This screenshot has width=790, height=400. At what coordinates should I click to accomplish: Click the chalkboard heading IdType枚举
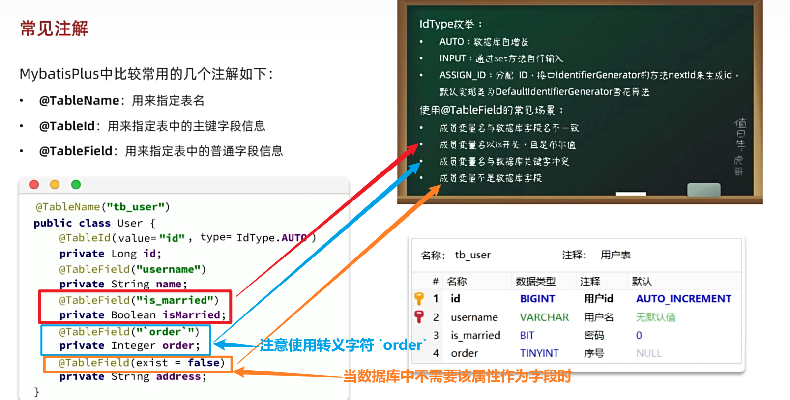(451, 24)
